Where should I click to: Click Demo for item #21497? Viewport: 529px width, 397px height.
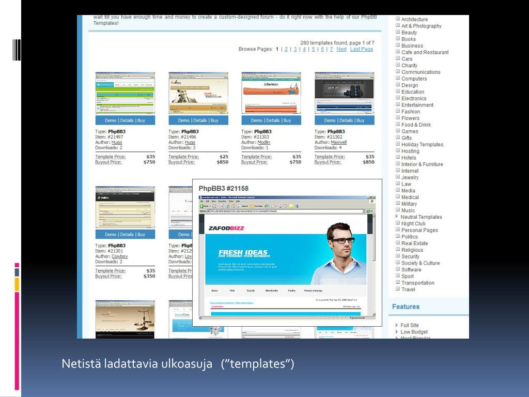(x=111, y=120)
